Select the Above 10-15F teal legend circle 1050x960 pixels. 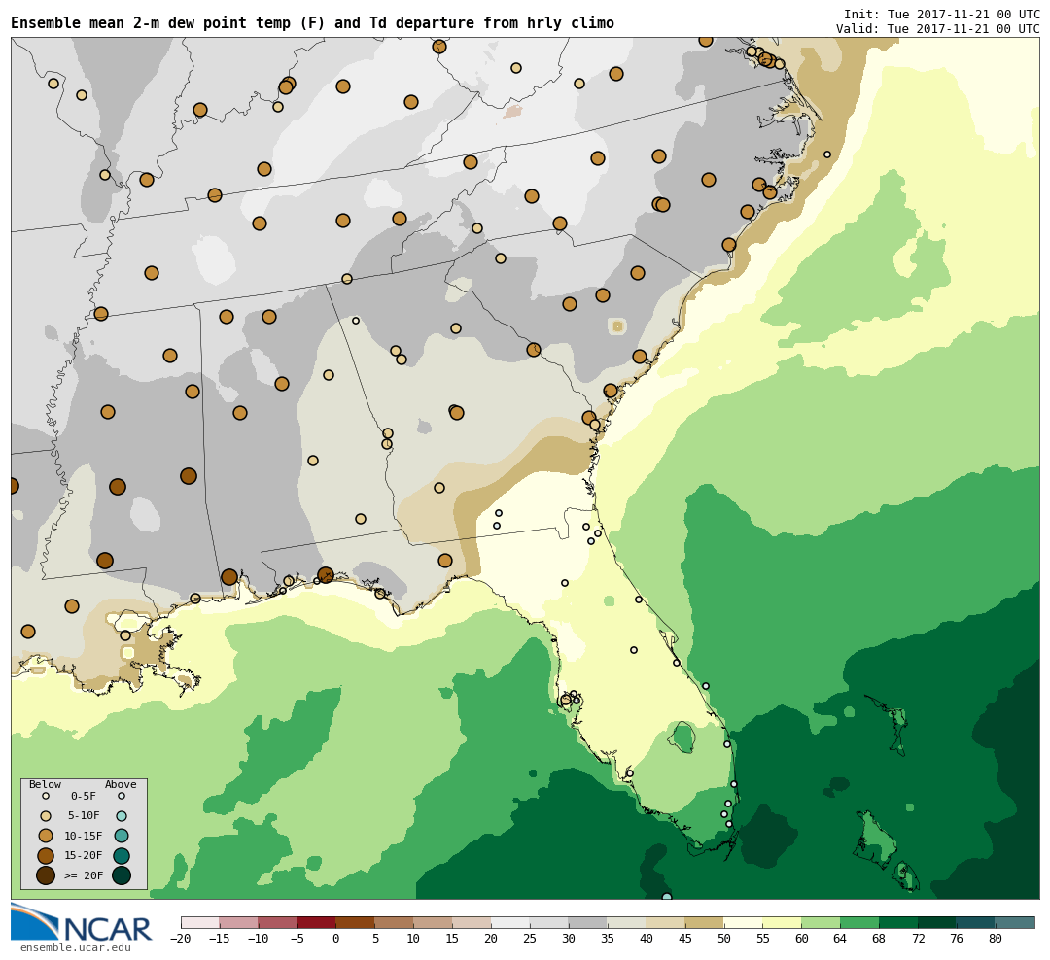coord(122,836)
